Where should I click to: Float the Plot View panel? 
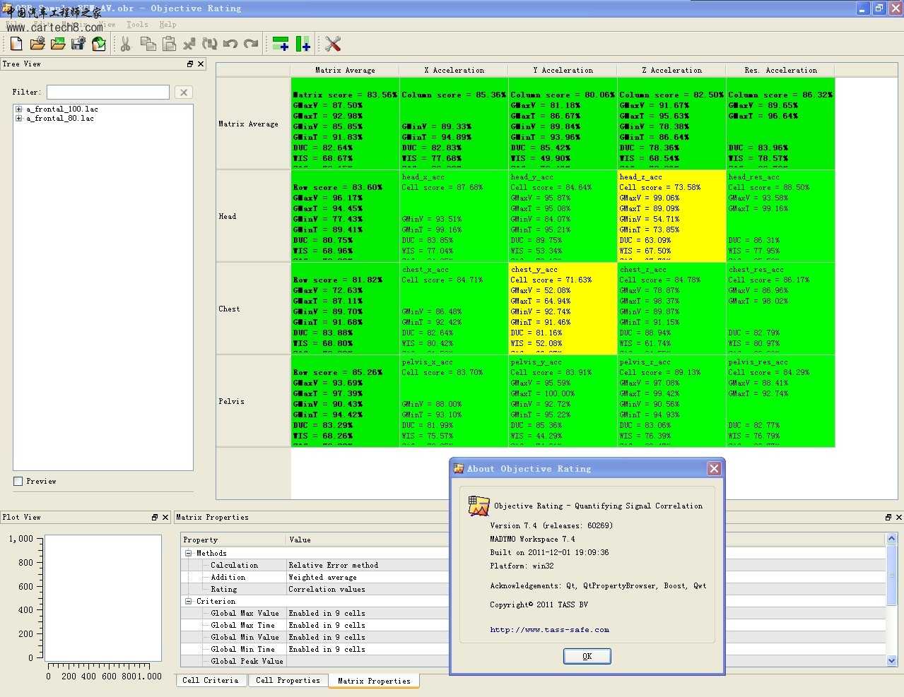point(155,518)
